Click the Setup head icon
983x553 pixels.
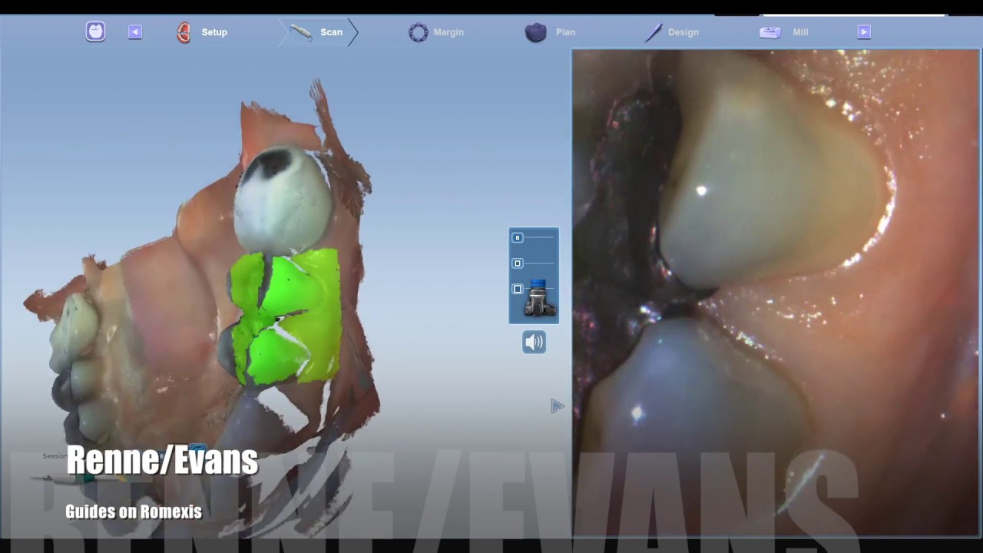point(184,32)
